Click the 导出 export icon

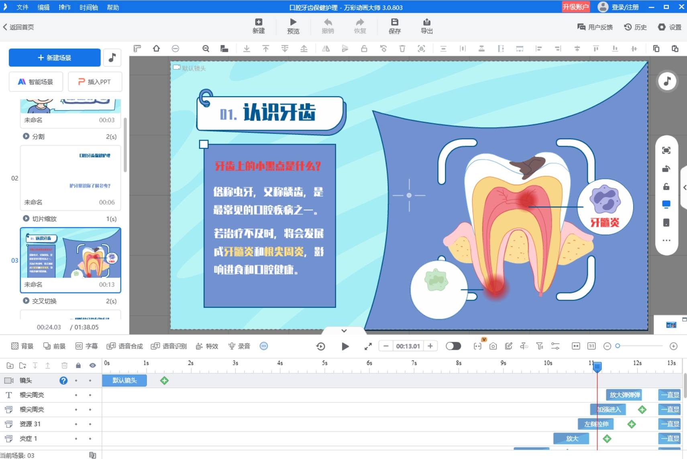[426, 22]
